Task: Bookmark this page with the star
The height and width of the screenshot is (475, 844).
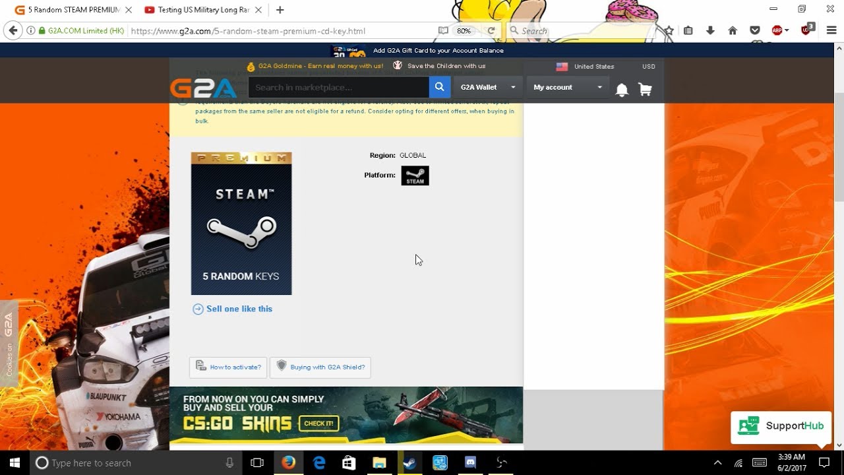Action: click(x=669, y=30)
